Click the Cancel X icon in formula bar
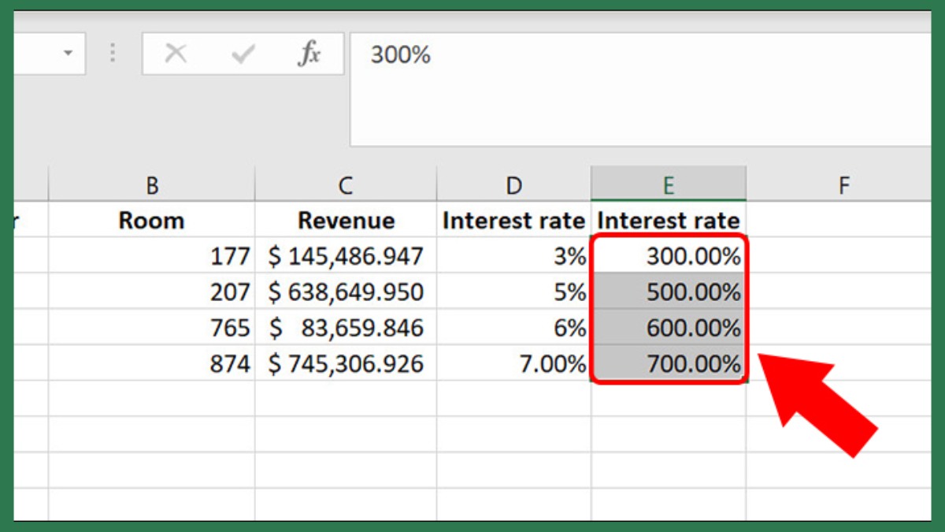 pyautogui.click(x=176, y=54)
